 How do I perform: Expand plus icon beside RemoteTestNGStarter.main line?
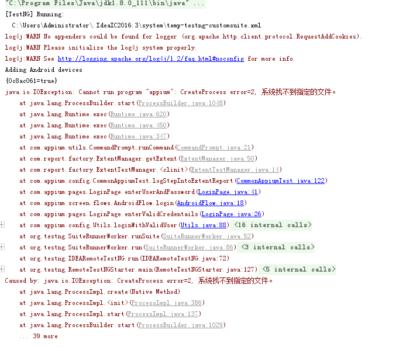(x=2, y=269)
